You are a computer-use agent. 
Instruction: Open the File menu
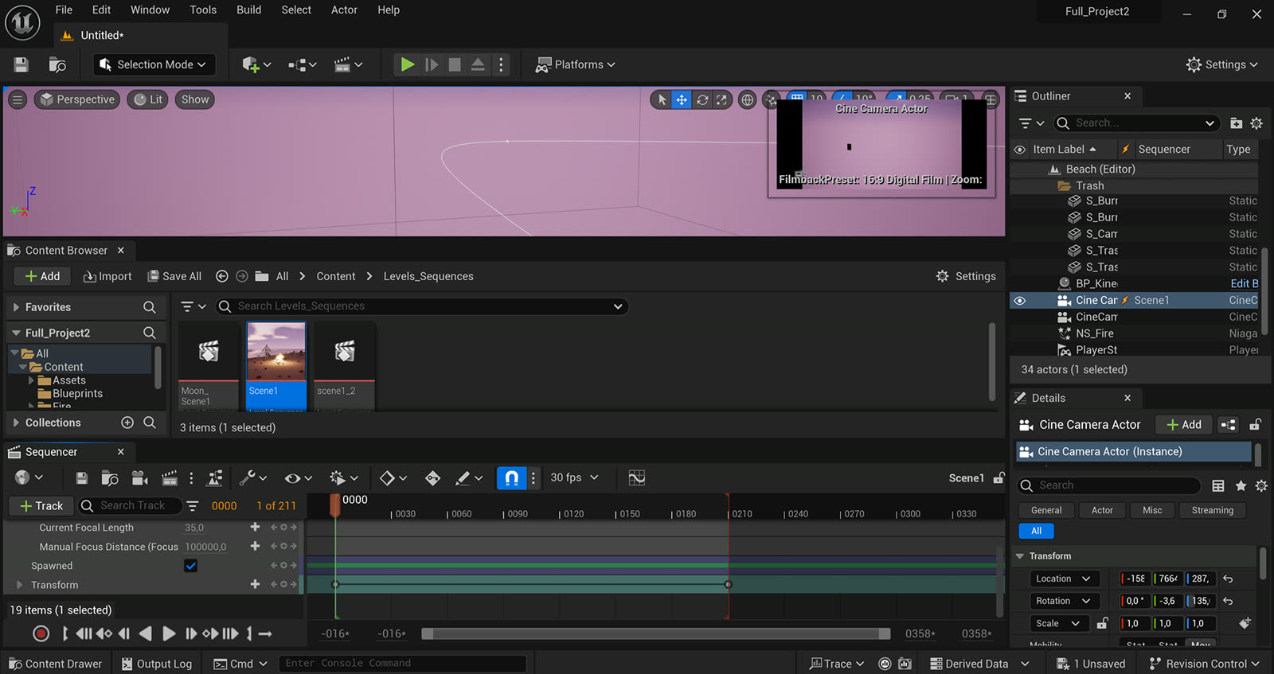pyautogui.click(x=64, y=10)
